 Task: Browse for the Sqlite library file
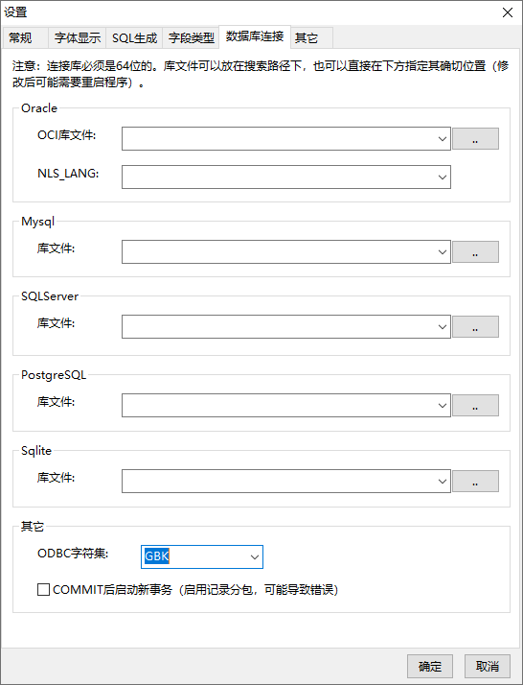point(475,481)
